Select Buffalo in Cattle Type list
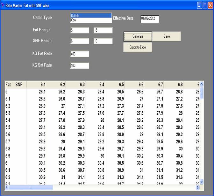Viewport: 214px width, 196px height. click(x=91, y=15)
